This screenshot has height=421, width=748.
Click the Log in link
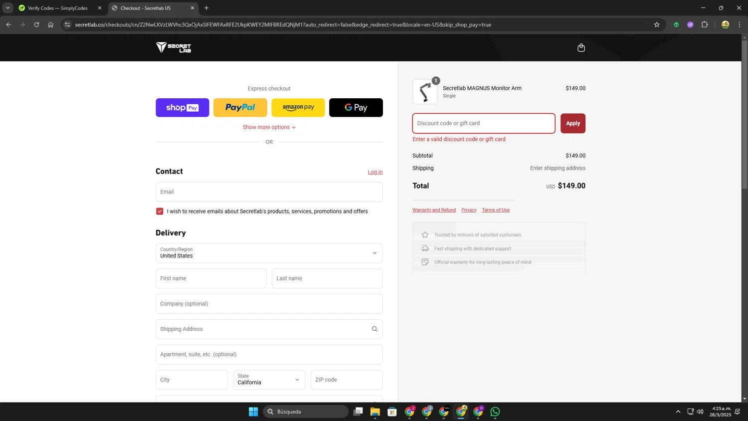[x=375, y=172]
